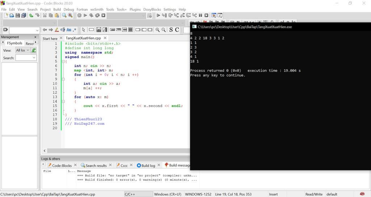The height and width of the screenshot is (197, 371).
Task: Click the Save all files icon
Action: (24, 15)
